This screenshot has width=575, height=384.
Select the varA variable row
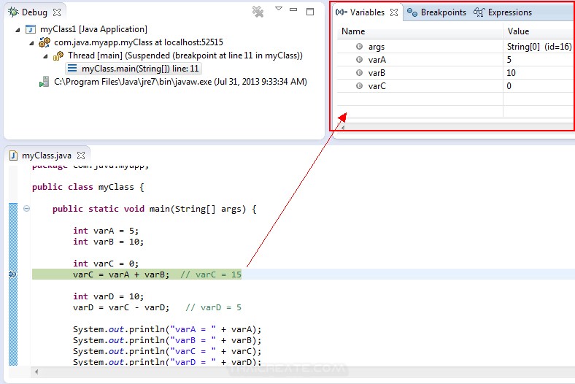point(456,60)
